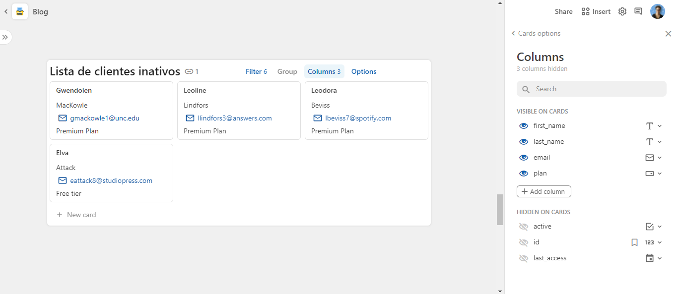
Task: Open the Filter 6 menu
Action: tap(256, 71)
